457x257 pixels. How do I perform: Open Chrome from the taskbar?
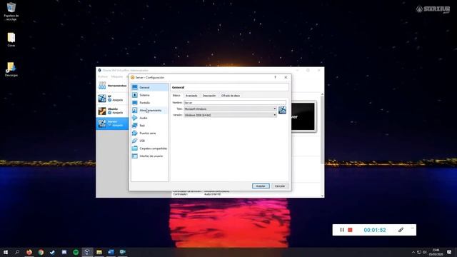pos(41,252)
